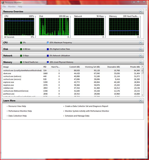Image resolution: width=149 pixels, height=160 pixels.
Task: Click the Disk activity graph
Action: click(x=54, y=26)
